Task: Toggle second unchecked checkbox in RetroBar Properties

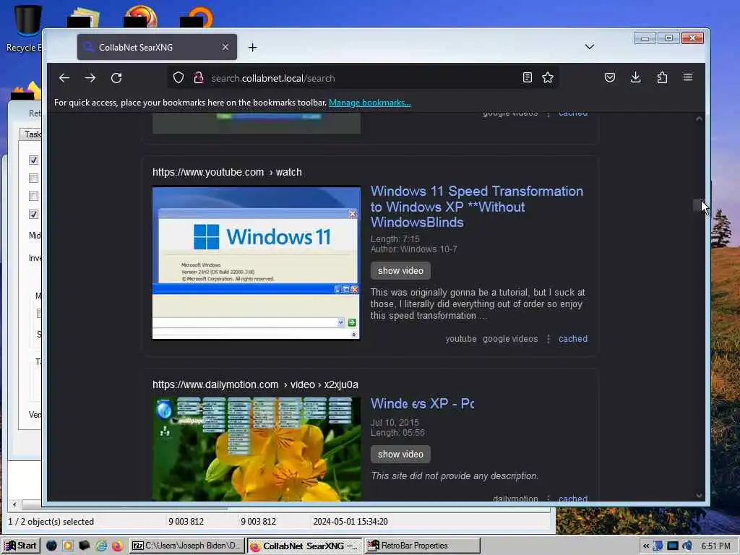Action: [33, 196]
